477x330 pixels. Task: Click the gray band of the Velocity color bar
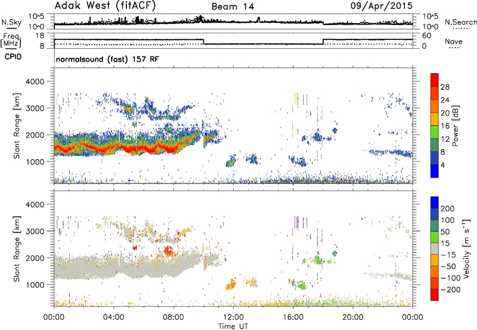[435, 248]
